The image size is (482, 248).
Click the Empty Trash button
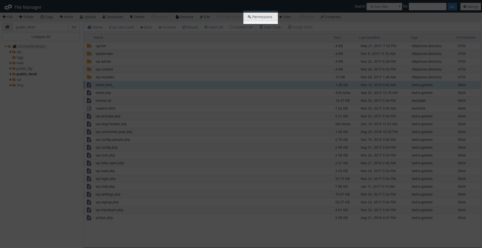[300, 27]
